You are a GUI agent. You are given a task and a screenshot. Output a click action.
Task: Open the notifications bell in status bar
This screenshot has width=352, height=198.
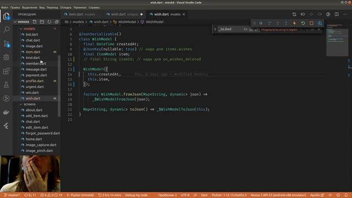[346, 195]
